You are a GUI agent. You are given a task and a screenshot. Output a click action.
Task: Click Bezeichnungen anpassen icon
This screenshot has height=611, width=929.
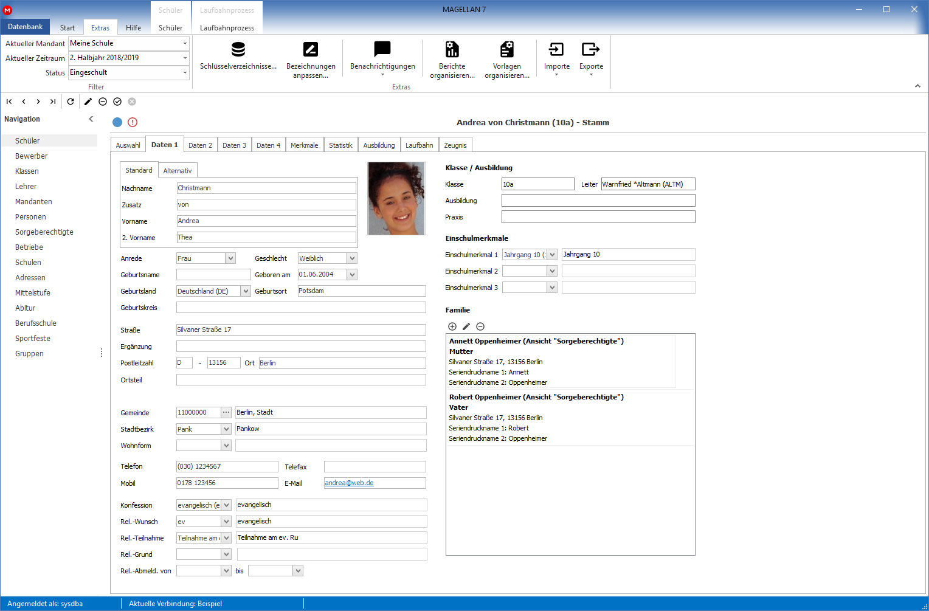coord(311,49)
